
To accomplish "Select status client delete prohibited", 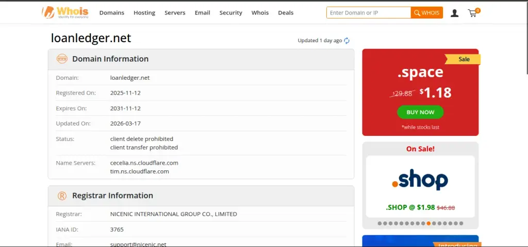I will (x=142, y=139).
